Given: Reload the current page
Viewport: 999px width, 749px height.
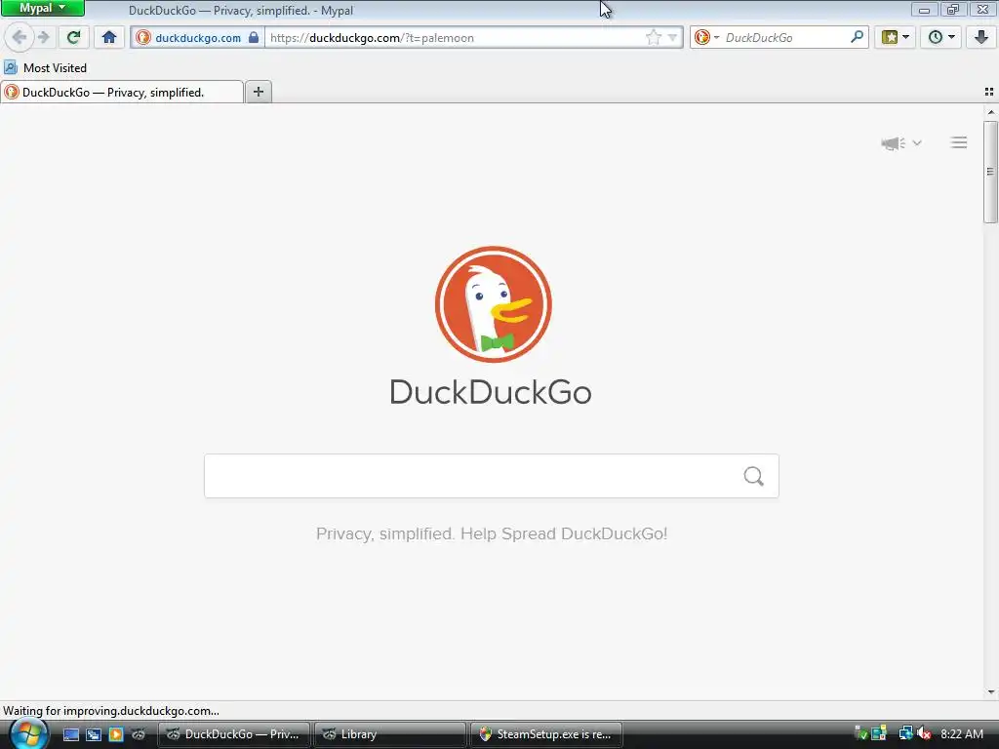Looking at the screenshot, I should pyautogui.click(x=73, y=38).
